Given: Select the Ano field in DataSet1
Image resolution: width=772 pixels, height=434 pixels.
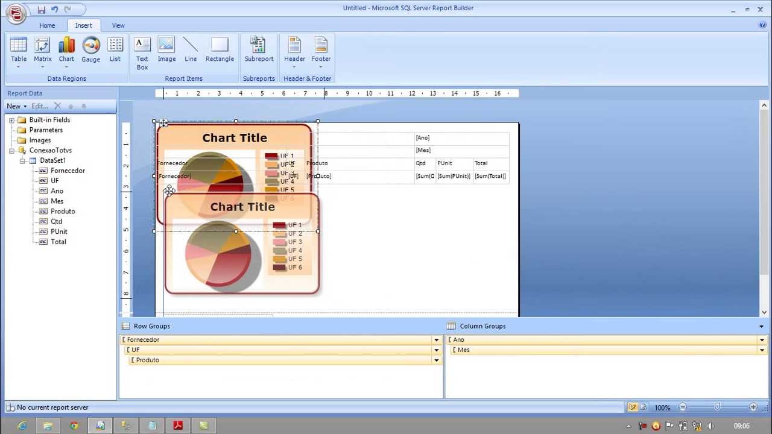Looking at the screenshot, I should (57, 191).
